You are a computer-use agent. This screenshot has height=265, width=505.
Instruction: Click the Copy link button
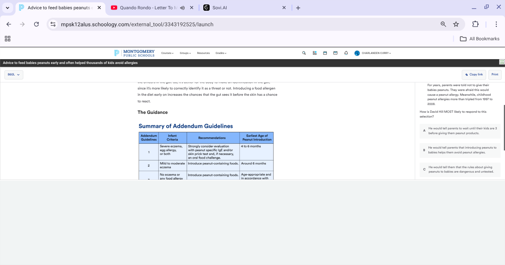point(474,75)
